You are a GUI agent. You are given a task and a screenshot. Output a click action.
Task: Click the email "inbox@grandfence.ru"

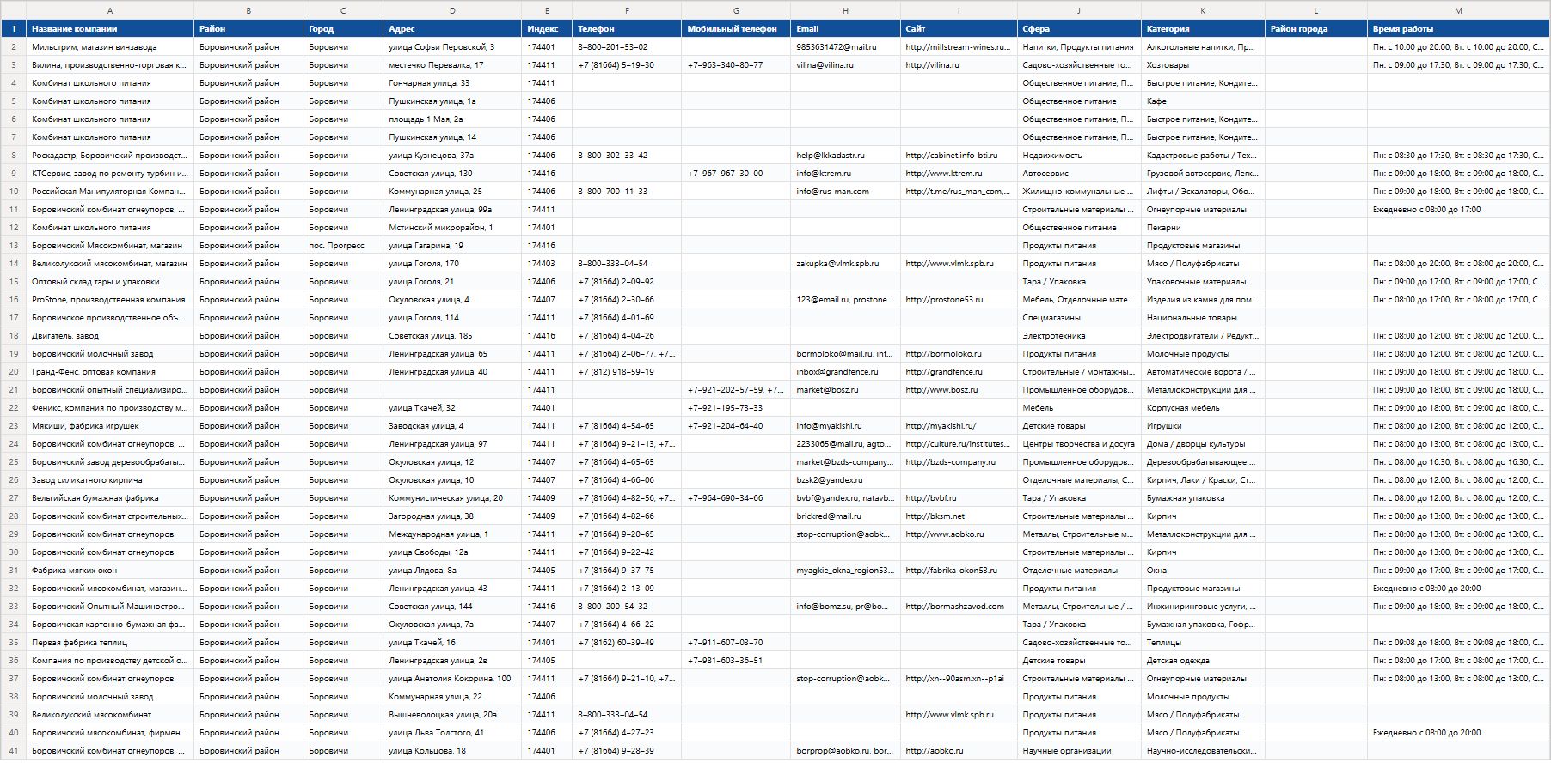pyautogui.click(x=845, y=372)
